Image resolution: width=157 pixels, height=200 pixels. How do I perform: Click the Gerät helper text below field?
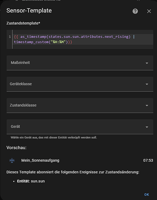click(x=54, y=138)
